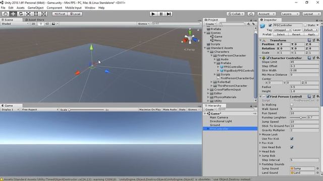Open the Component menu
This screenshot has height=181, width=323.
[54, 8]
